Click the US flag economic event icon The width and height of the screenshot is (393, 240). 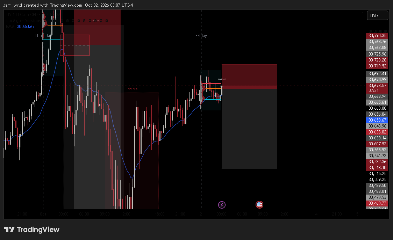[x=259, y=205]
